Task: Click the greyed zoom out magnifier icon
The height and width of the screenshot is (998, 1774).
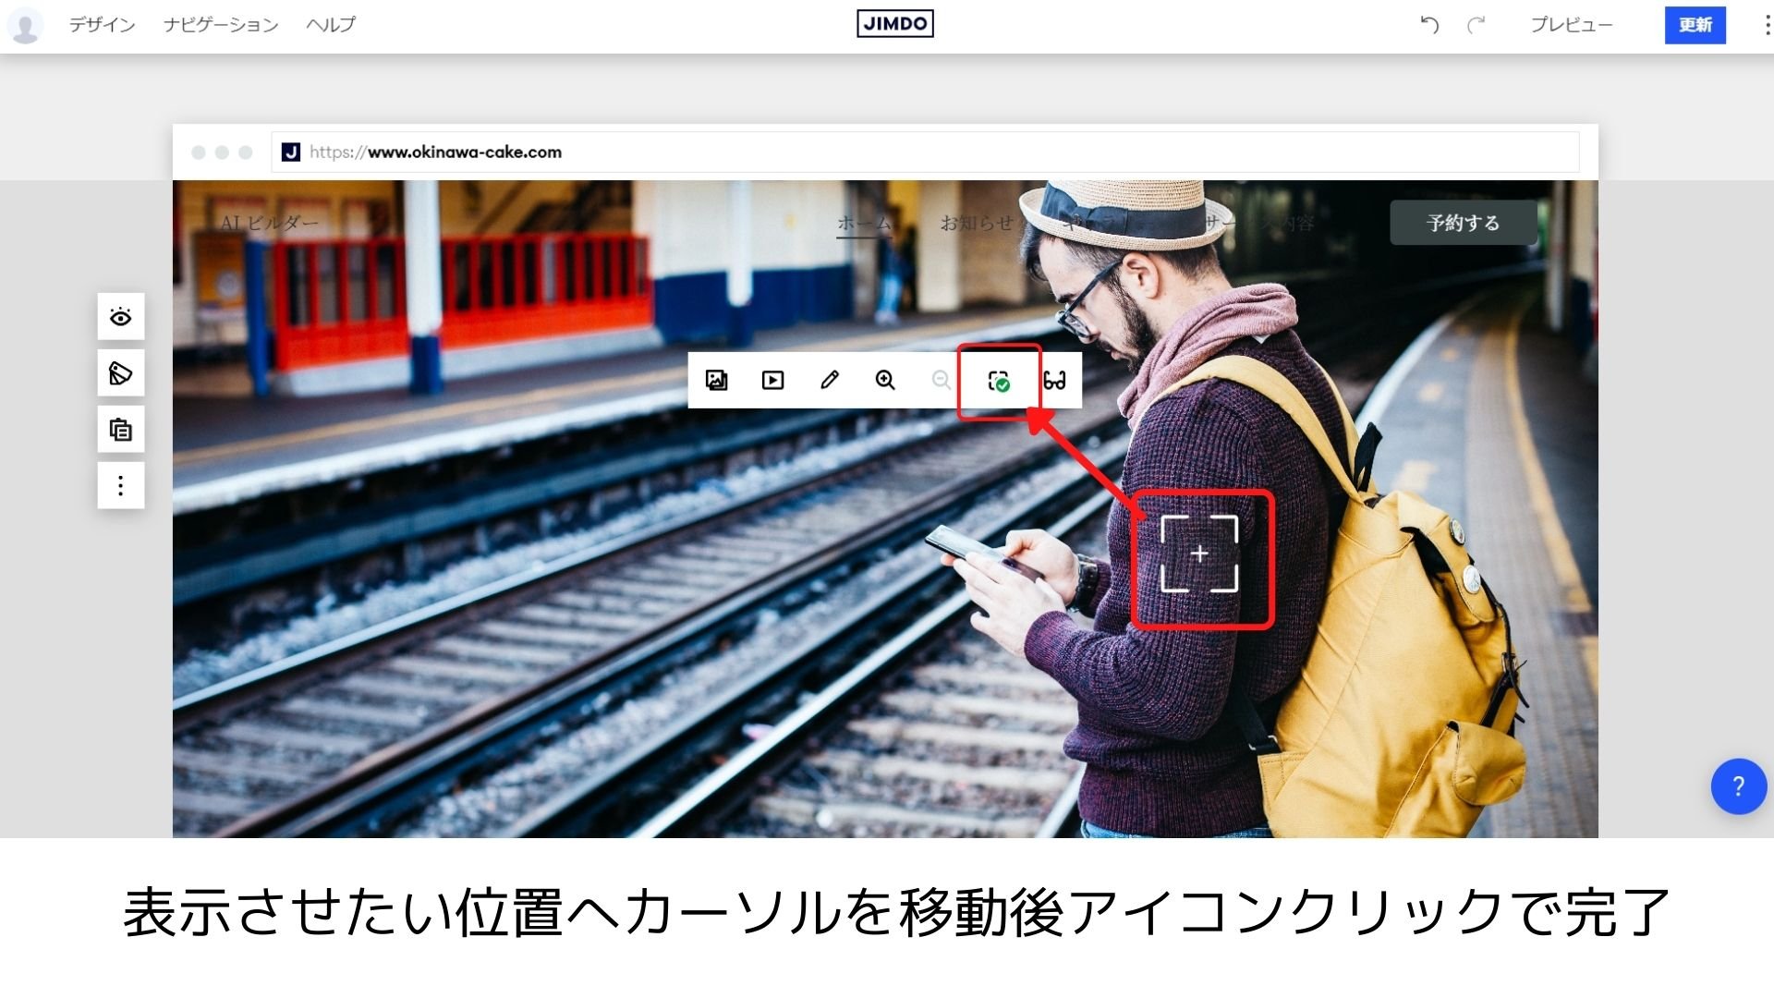Action: [941, 380]
